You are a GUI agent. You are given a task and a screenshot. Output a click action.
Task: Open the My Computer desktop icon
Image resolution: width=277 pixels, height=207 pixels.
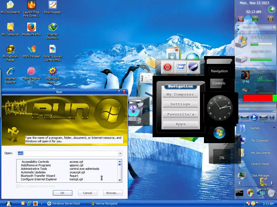click(10, 29)
